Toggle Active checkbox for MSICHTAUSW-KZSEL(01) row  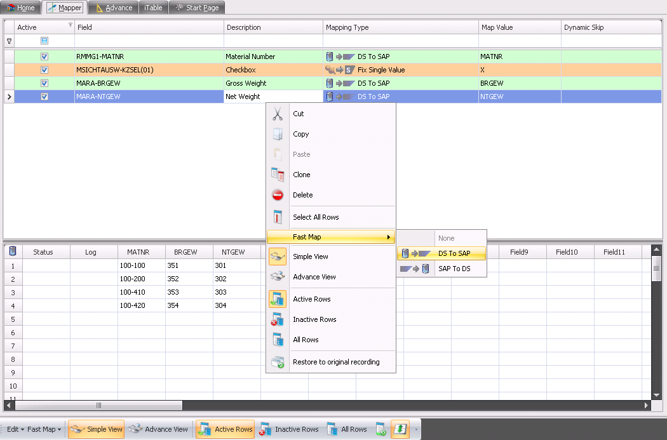pos(44,70)
